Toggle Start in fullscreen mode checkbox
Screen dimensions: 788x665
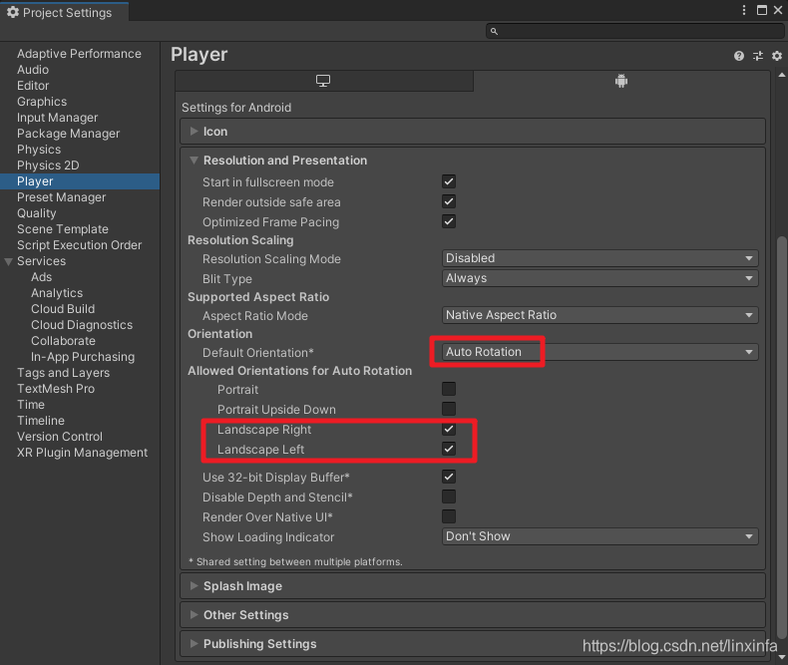coord(449,181)
